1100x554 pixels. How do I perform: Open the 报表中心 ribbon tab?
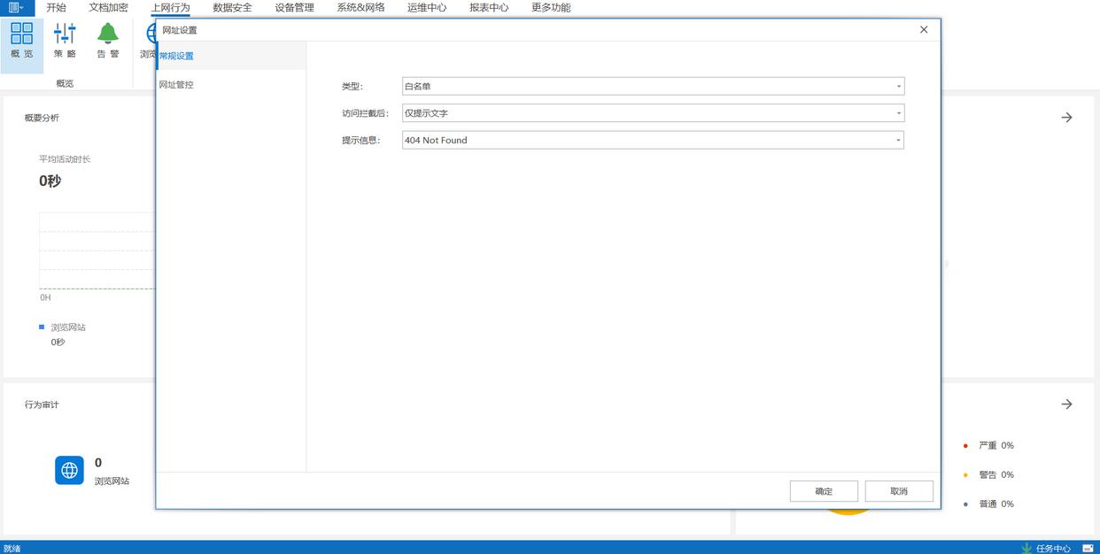tap(489, 7)
